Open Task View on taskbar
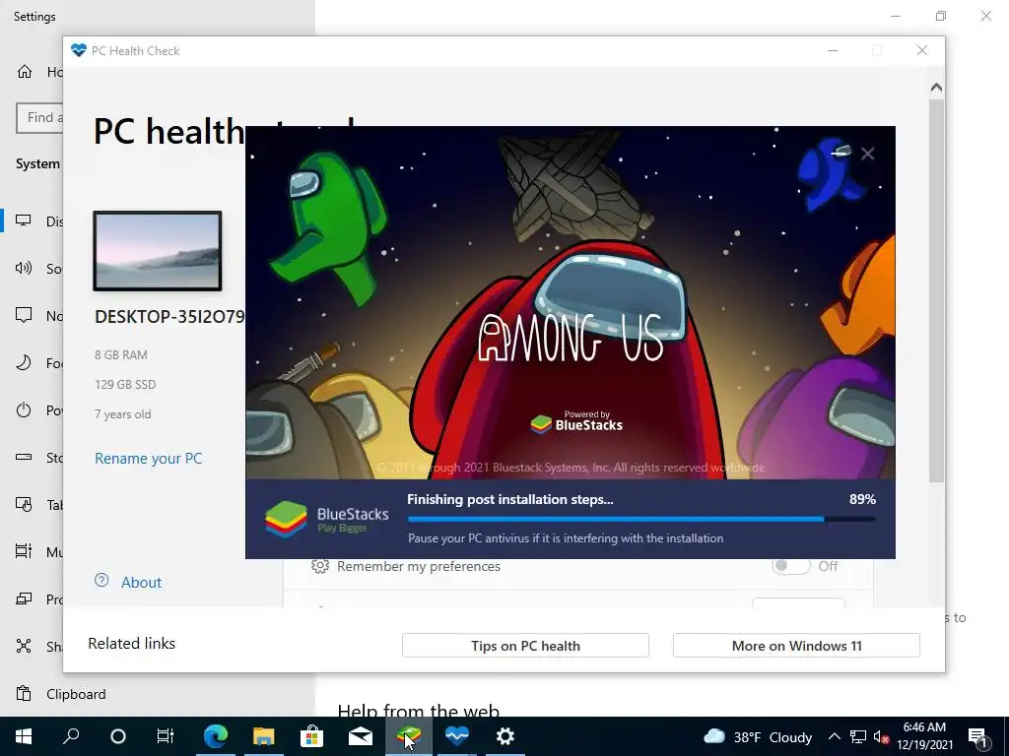Screen dimensions: 1009x756 [166, 736]
